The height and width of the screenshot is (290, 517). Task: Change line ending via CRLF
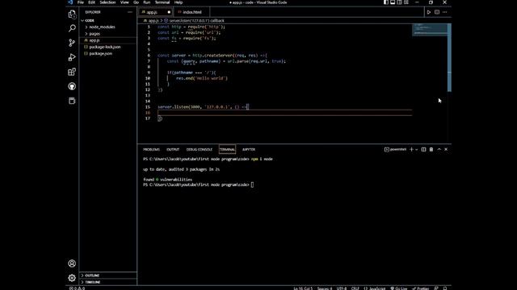(355, 288)
